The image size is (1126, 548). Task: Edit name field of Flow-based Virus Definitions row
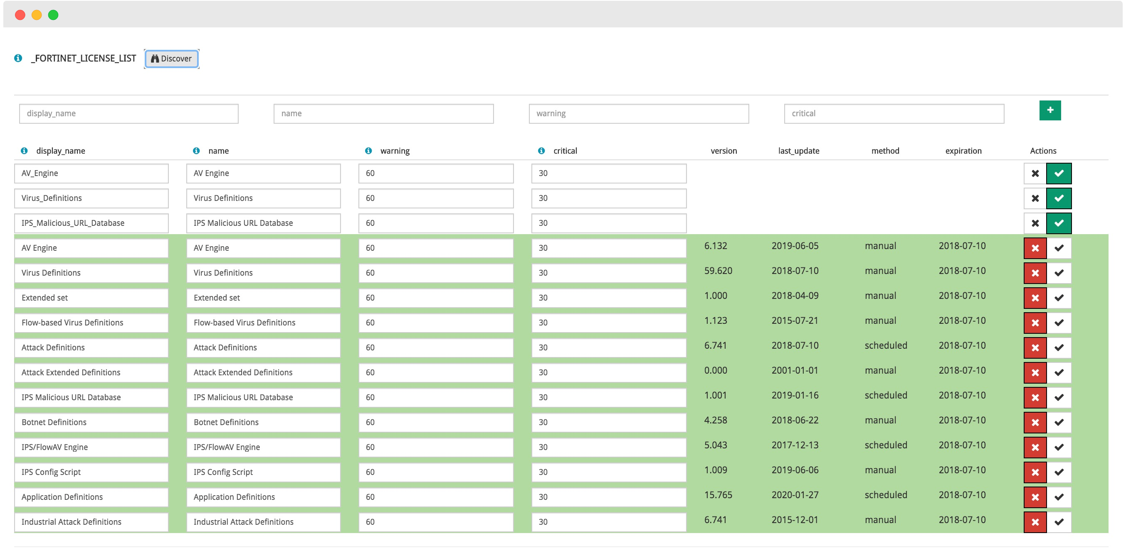[263, 323]
